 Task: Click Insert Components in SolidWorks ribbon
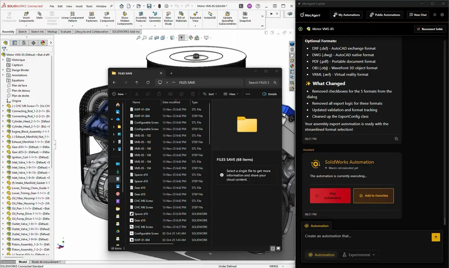pyautogui.click(x=26, y=17)
